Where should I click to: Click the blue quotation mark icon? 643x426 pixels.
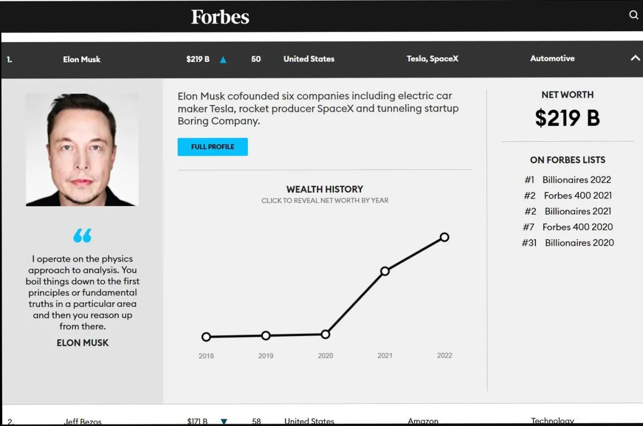(83, 235)
